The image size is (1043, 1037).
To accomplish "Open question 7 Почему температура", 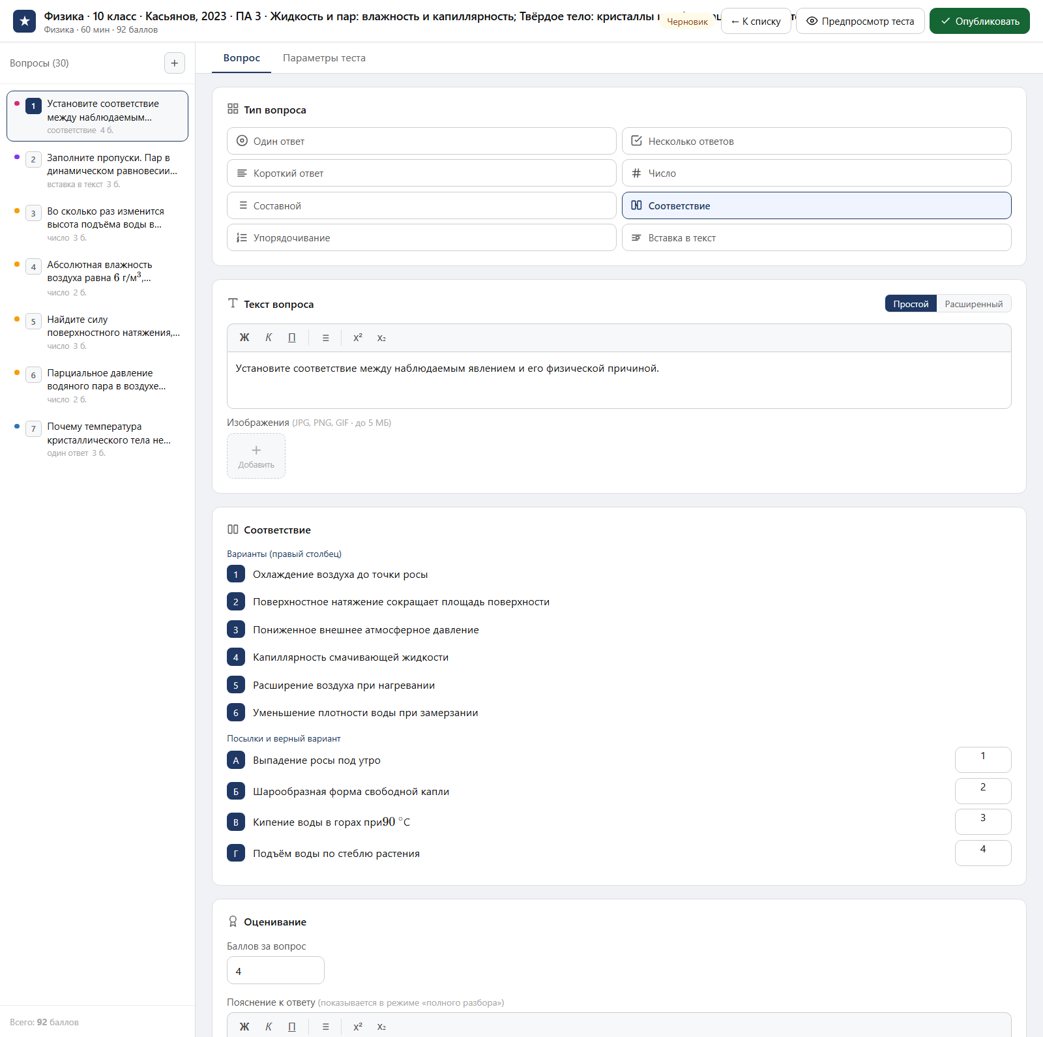I will pyautogui.click(x=97, y=439).
